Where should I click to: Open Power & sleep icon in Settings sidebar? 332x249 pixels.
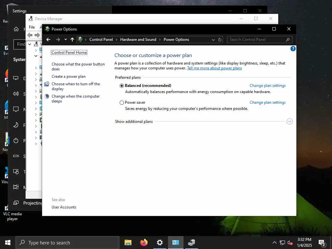[16, 141]
